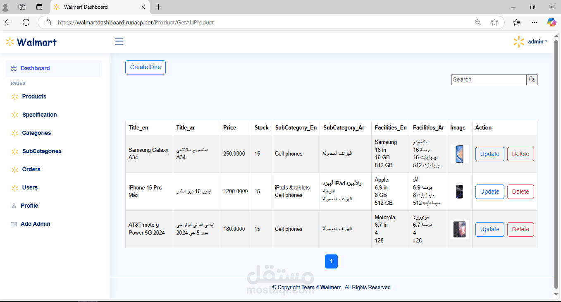Open the Samsung Galaxy A34 product image
The width and height of the screenshot is (561, 302).
459,154
